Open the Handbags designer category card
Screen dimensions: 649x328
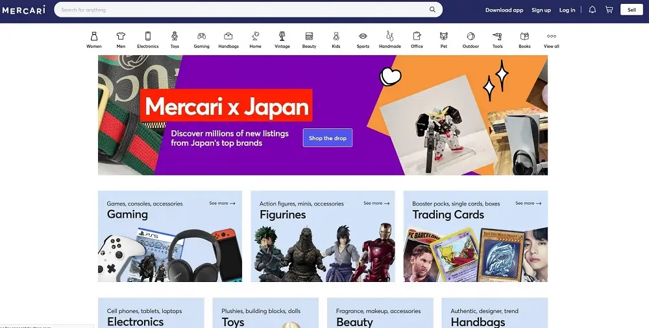point(495,312)
